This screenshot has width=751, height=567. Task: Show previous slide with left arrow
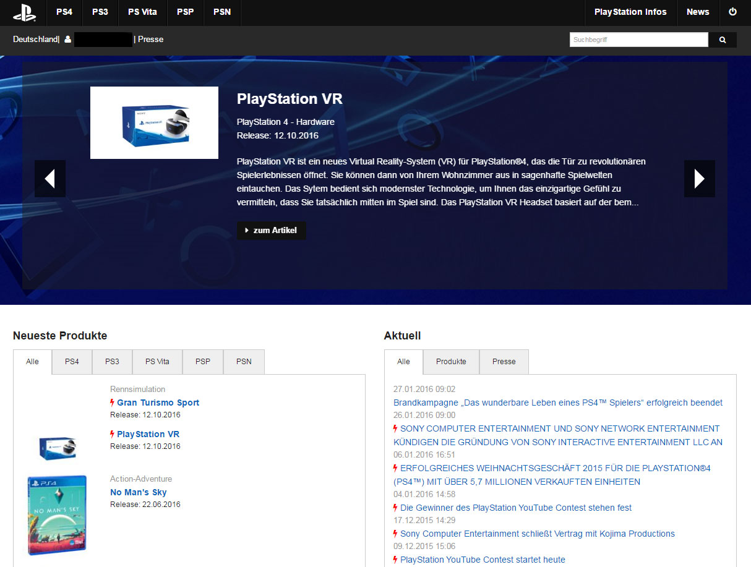[x=50, y=179]
